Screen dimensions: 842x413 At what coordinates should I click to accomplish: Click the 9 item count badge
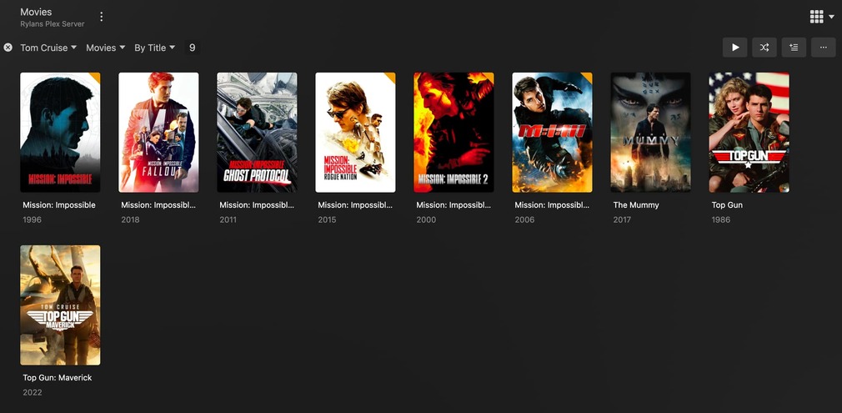click(193, 48)
